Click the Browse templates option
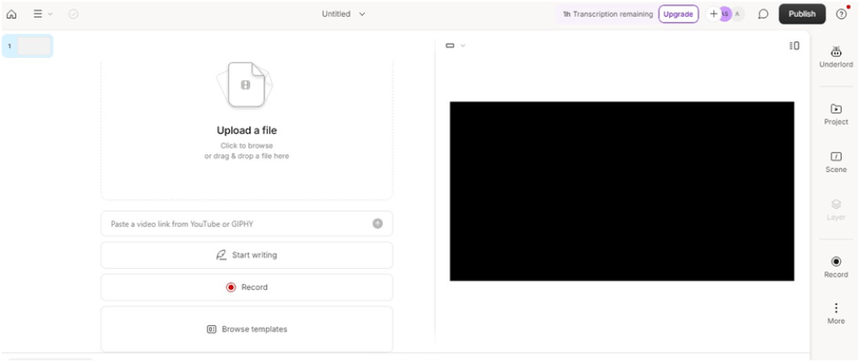Image resolution: width=860 pixels, height=362 pixels. 246,329
